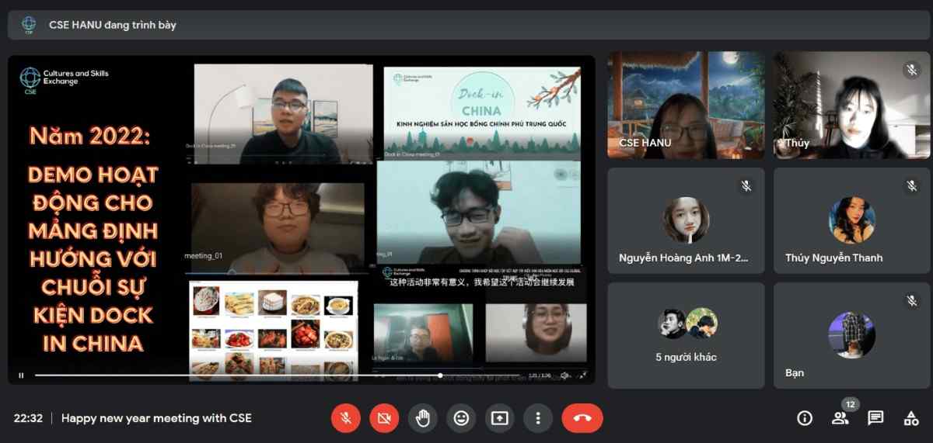Image resolution: width=933 pixels, height=443 pixels.
Task: Open the three-dot more options menu
Action: pyautogui.click(x=537, y=418)
